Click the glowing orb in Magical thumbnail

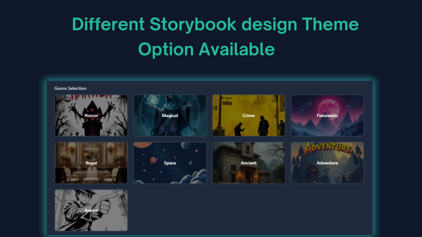point(153,101)
